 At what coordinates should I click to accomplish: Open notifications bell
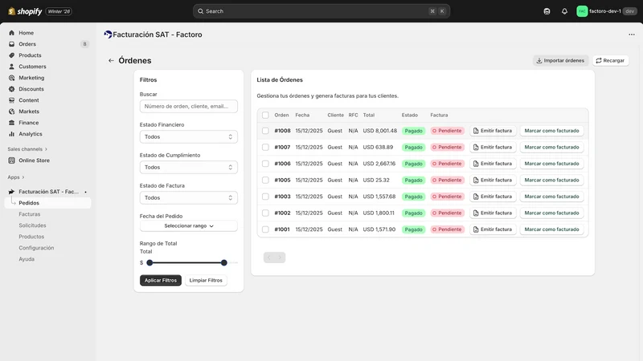(565, 11)
